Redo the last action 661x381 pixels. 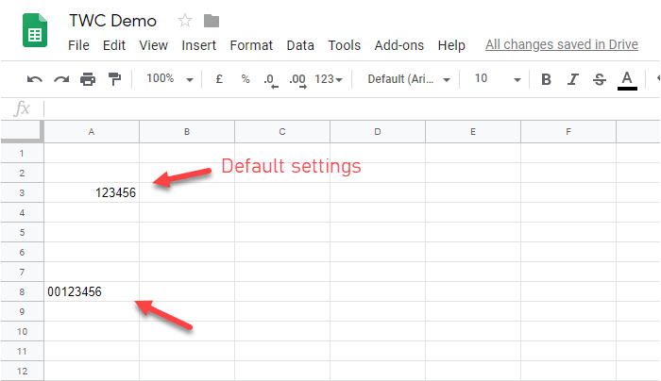click(61, 79)
